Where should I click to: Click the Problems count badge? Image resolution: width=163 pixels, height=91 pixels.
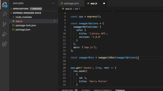click(76, 90)
